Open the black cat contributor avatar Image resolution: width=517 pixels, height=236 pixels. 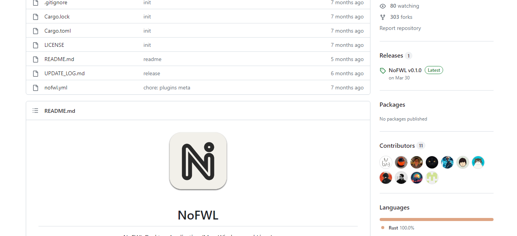tap(432, 162)
